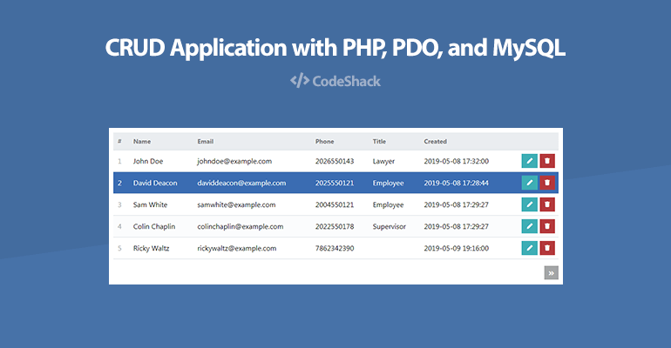This screenshot has width=671, height=348.
Task: Delete the Ricky Waltz record
Action: (x=547, y=248)
